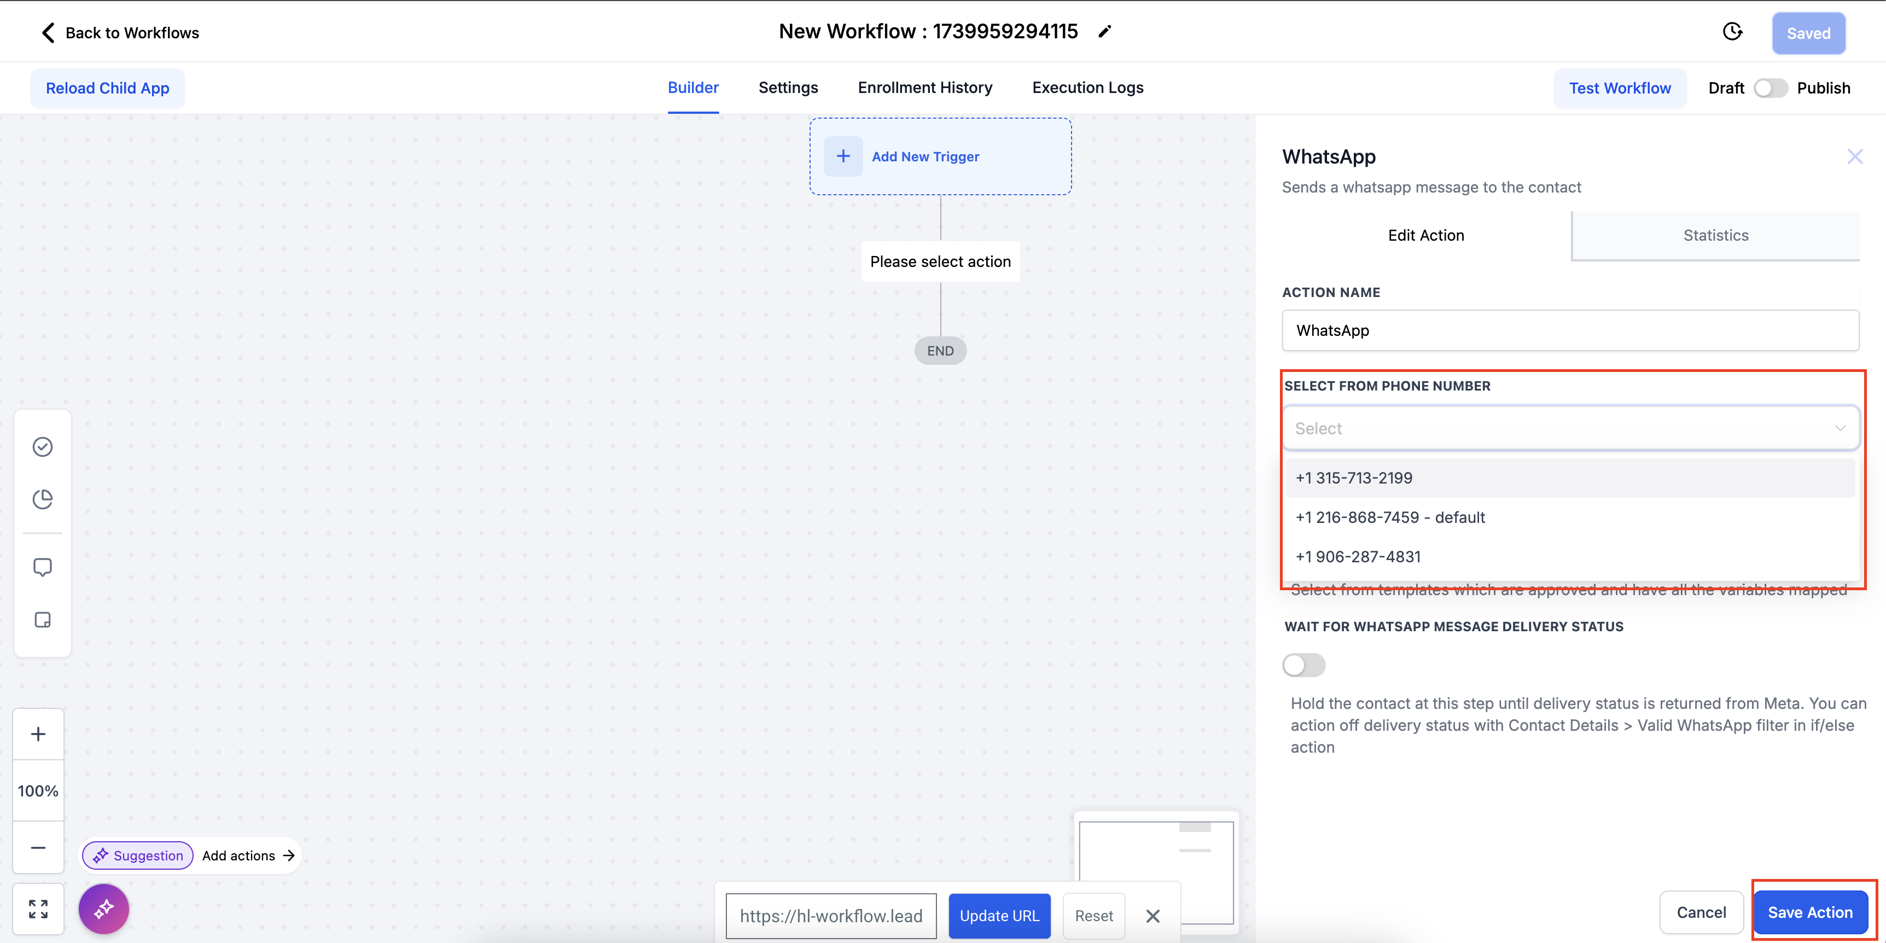Open the version history clock icon
1886x943 pixels.
click(x=1732, y=32)
